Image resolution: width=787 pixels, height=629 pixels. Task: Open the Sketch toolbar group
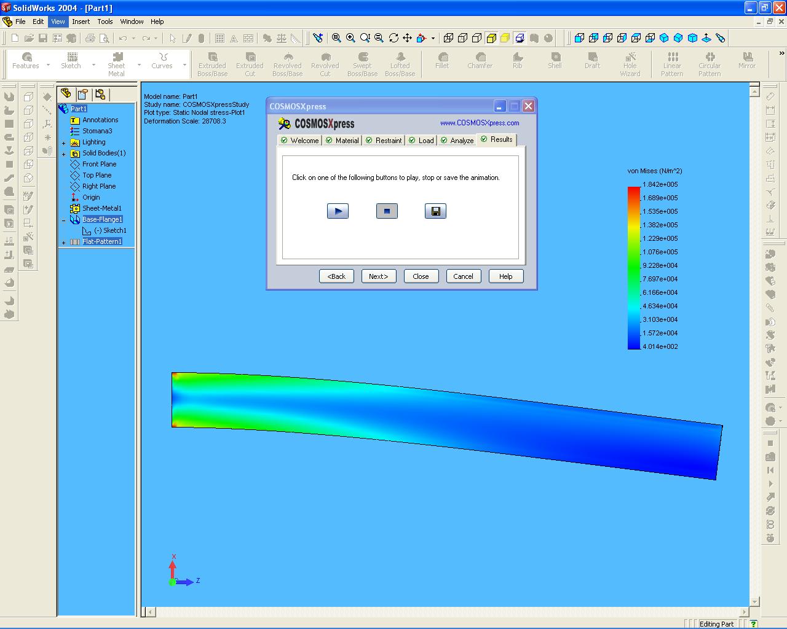(x=71, y=60)
